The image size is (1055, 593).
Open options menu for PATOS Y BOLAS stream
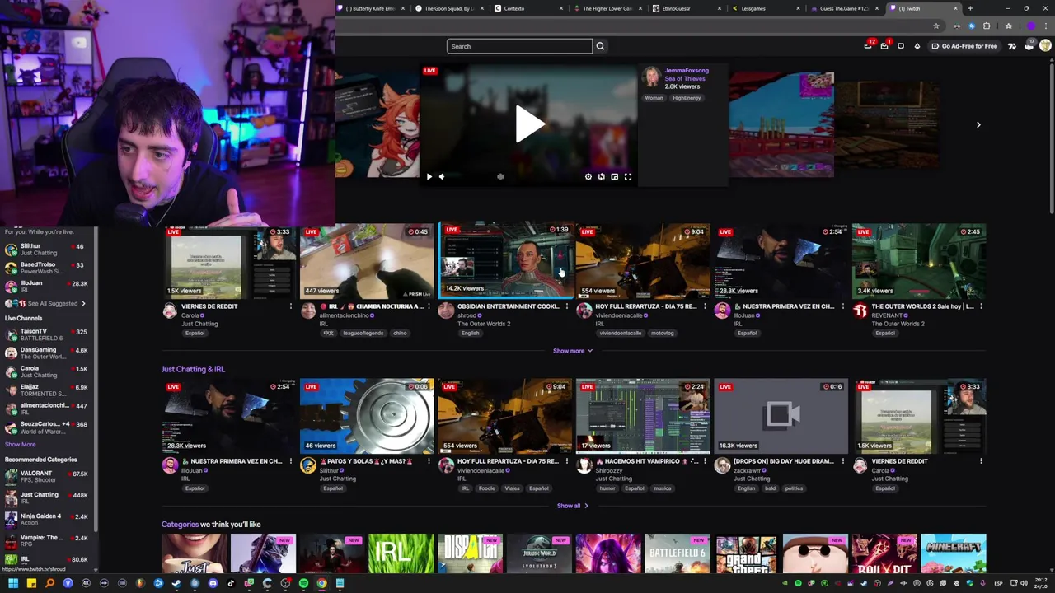[x=429, y=461]
